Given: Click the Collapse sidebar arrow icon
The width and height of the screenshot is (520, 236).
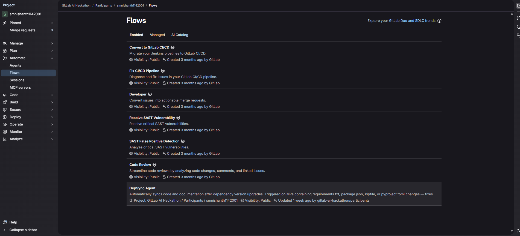Looking at the screenshot, I should pyautogui.click(x=5, y=230).
